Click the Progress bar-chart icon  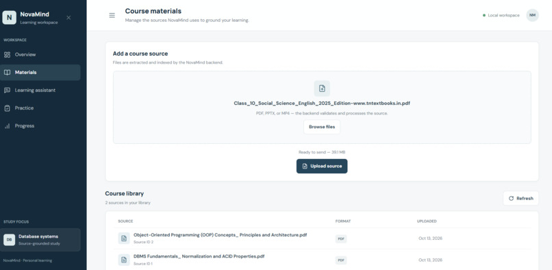click(x=7, y=126)
